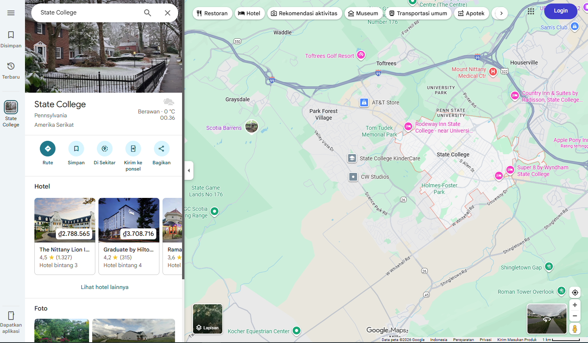Viewport: 588px width, 343px height.
Task: Open the hamburger main menu
Action: point(11,13)
